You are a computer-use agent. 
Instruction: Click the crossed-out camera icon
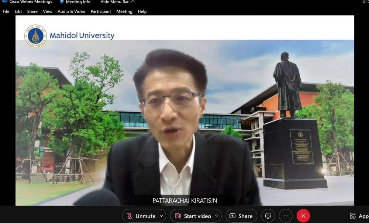(178, 216)
